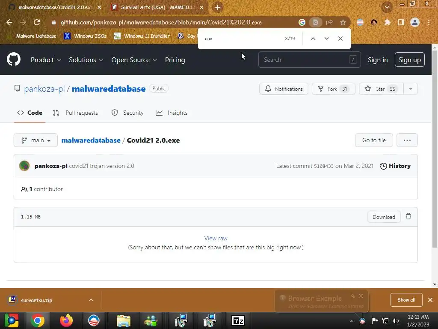
Task: Open the Pull requests tab
Action: (75, 113)
